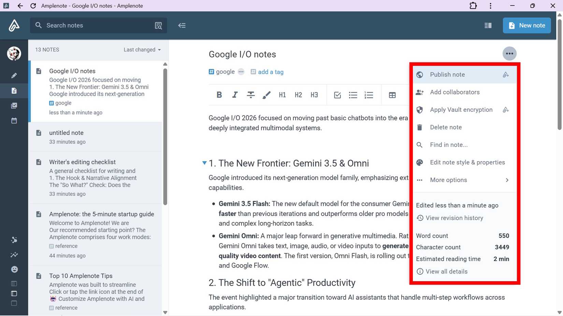Click the Amplenote logo icon

14,25
